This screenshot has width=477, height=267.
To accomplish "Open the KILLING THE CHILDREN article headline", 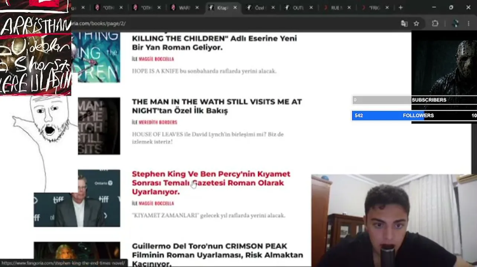I will [214, 43].
